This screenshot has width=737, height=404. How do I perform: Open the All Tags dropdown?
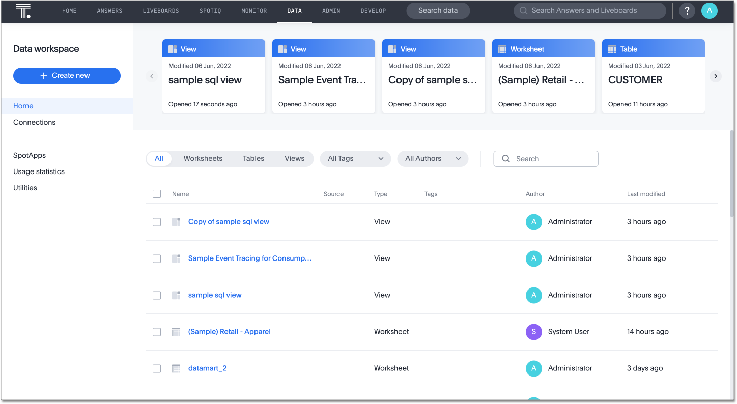[x=355, y=158]
